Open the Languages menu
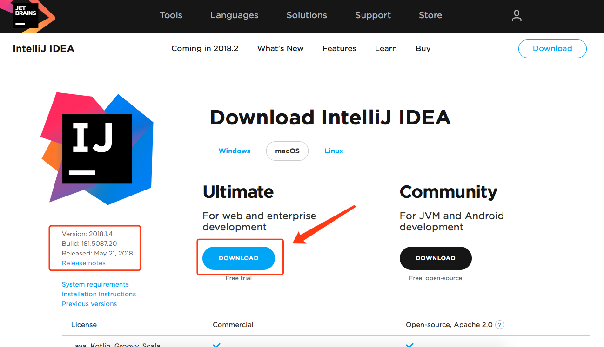 pyautogui.click(x=234, y=15)
